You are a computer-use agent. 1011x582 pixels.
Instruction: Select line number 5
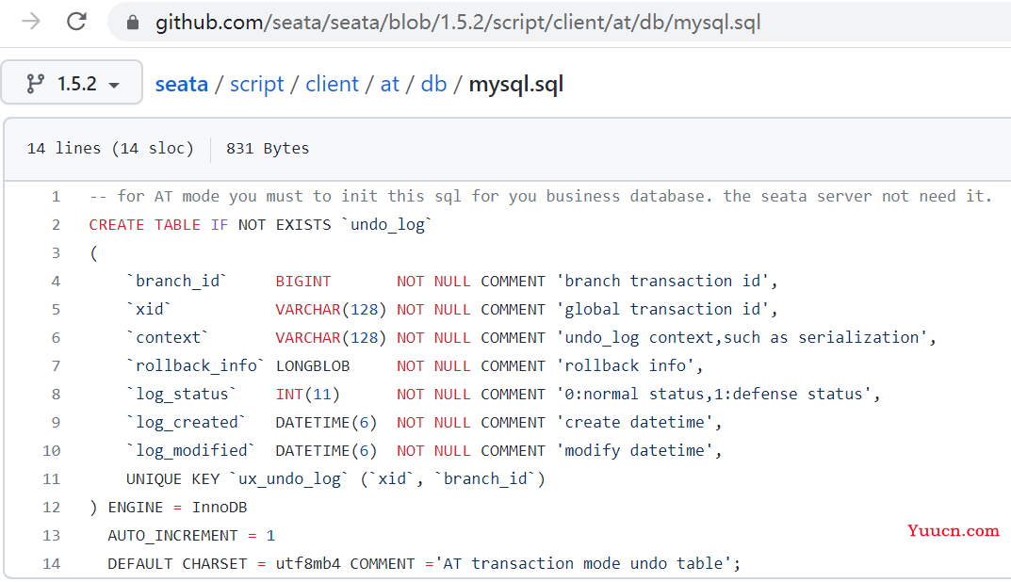(57, 310)
